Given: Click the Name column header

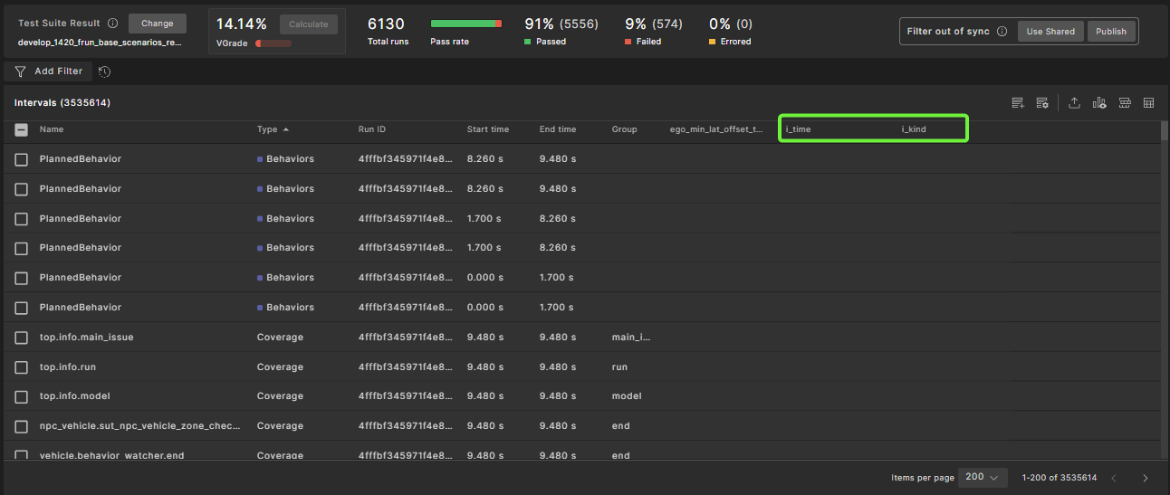Looking at the screenshot, I should tap(52, 129).
